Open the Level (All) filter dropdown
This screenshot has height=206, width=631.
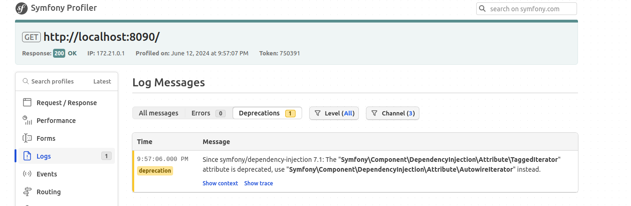334,113
